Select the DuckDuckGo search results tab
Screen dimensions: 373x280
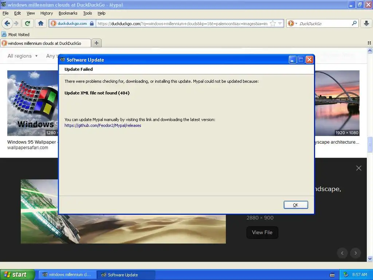[45, 43]
